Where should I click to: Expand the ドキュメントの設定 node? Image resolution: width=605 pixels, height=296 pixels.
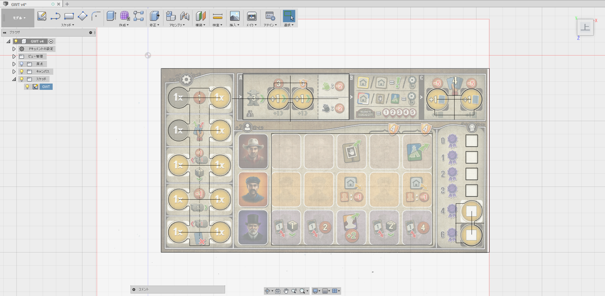tap(14, 49)
